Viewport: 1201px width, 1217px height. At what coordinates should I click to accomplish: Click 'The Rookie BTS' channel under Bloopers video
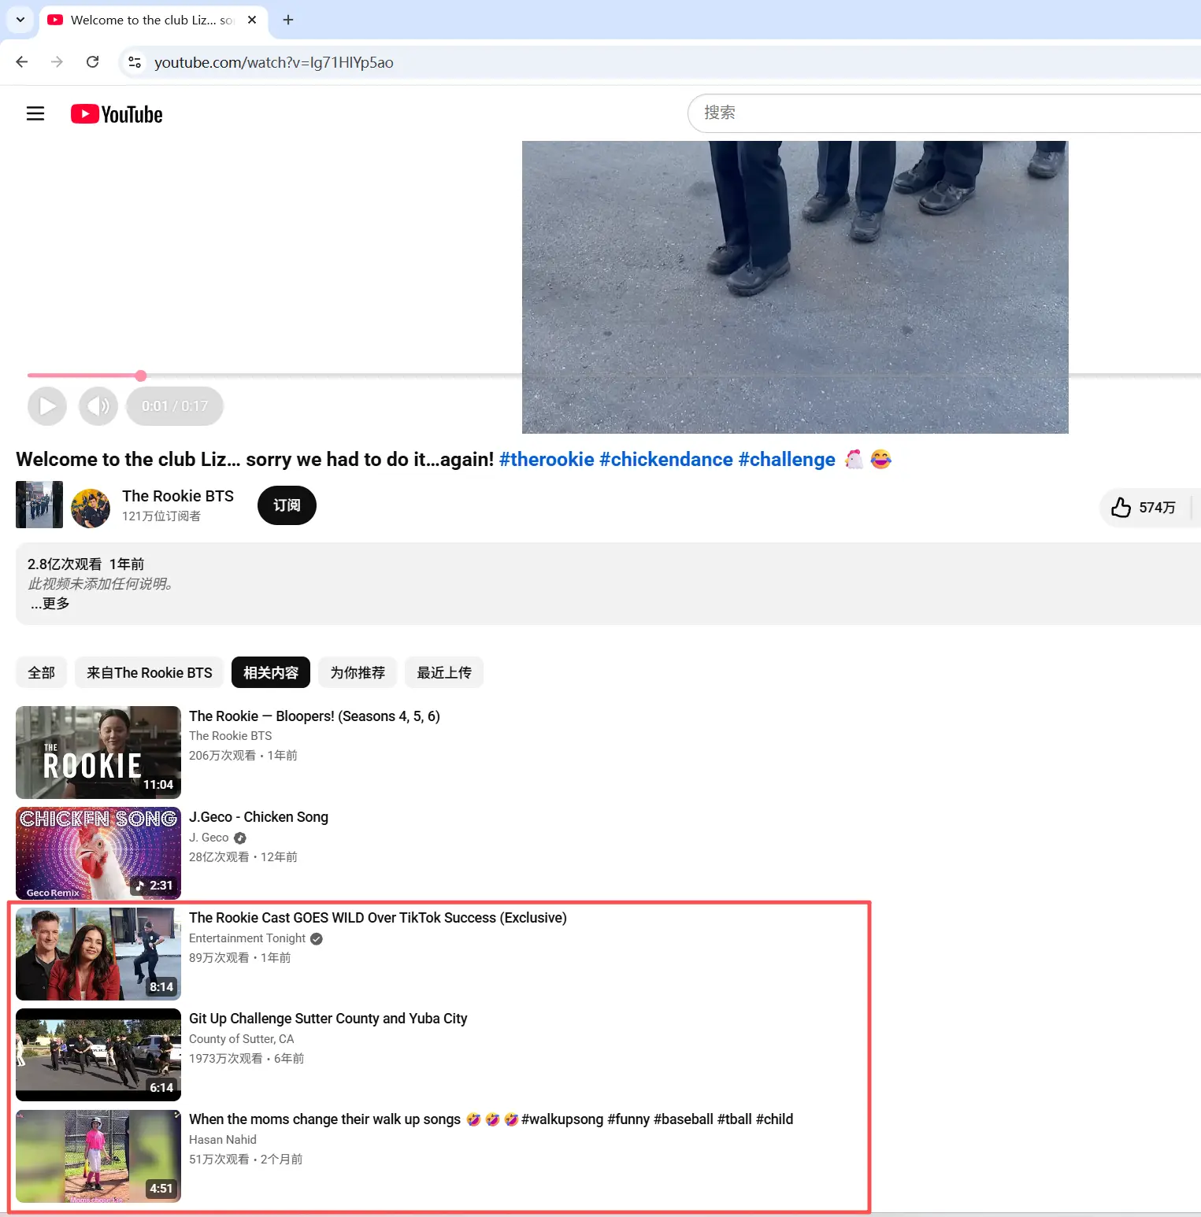230,736
